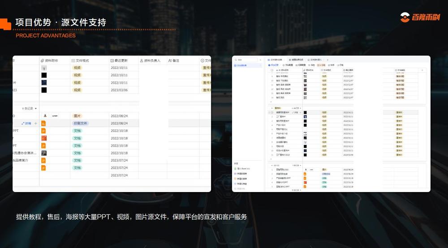Open 视图配置 in the right window toolbar
The height and width of the screenshot is (248, 448).
point(301,65)
